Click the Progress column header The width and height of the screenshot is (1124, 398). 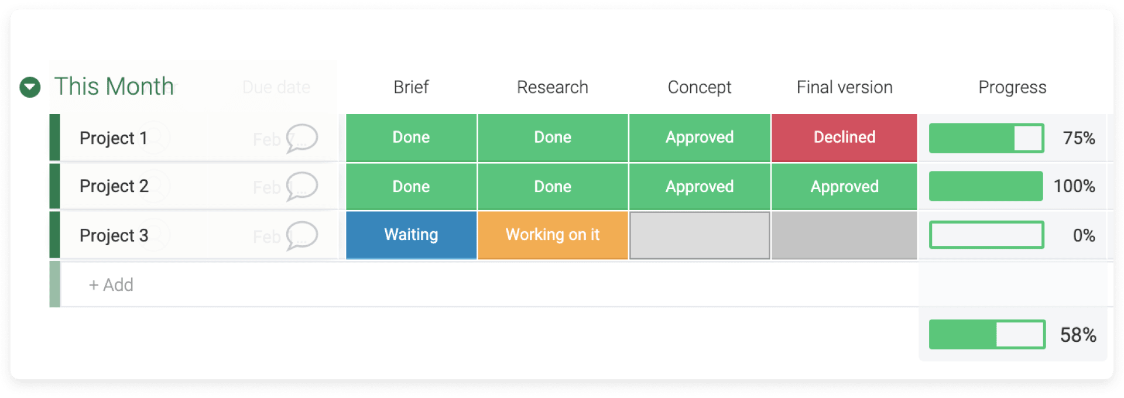pos(1012,87)
